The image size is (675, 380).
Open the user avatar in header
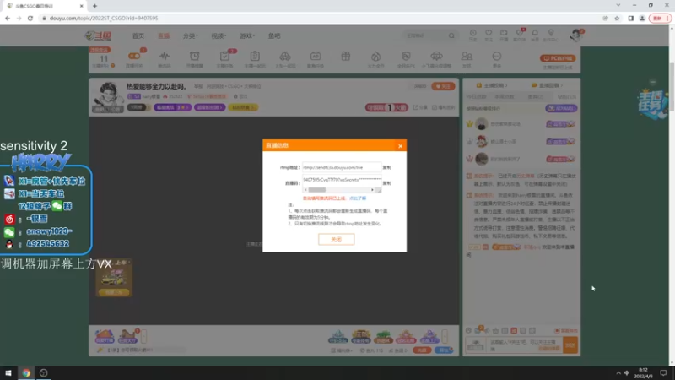575,35
